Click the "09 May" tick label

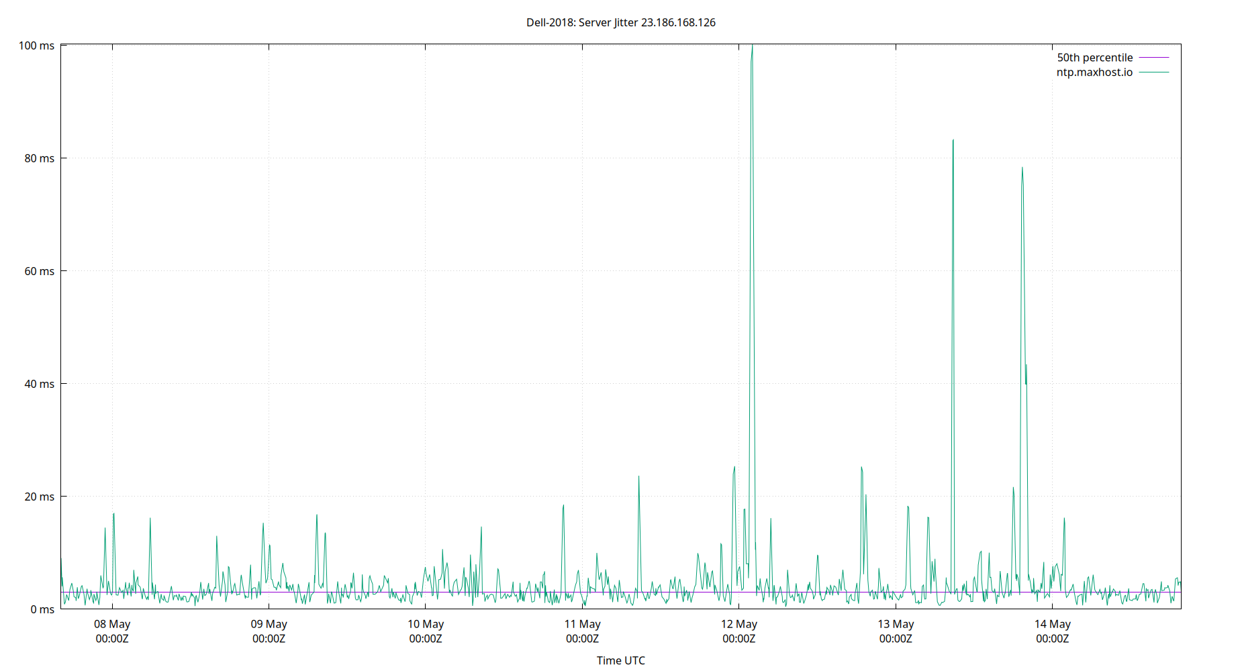269,624
